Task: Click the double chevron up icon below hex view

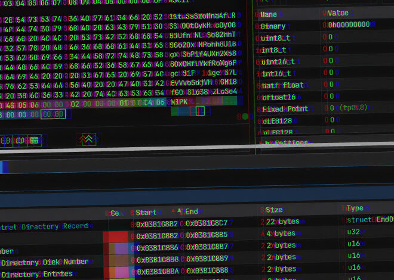Action: click(89, 139)
